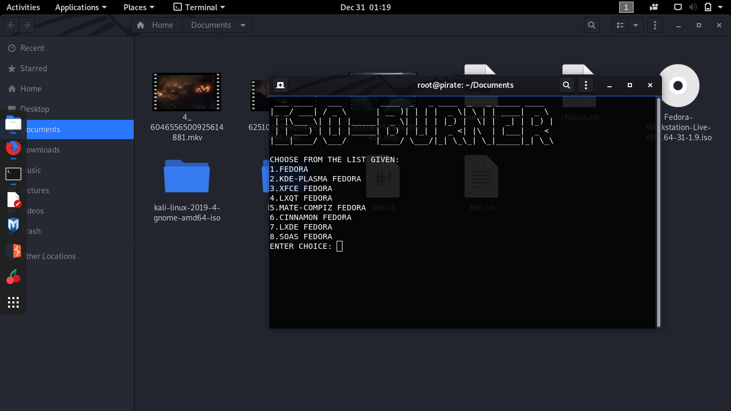Open the terminal hamburger menu
The image size is (731, 411).
pos(586,85)
